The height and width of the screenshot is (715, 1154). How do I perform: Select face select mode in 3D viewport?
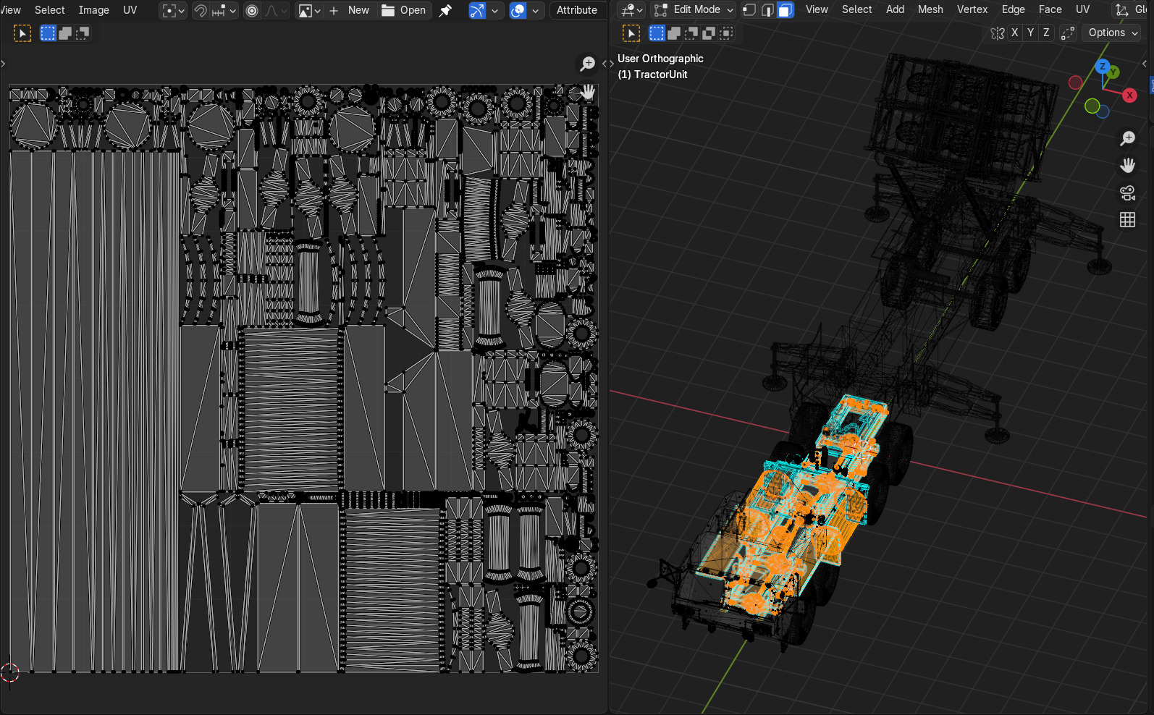(785, 10)
